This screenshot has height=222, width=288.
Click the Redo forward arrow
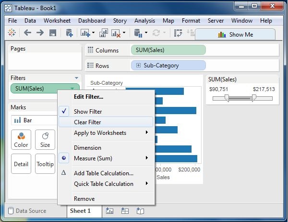40,33
